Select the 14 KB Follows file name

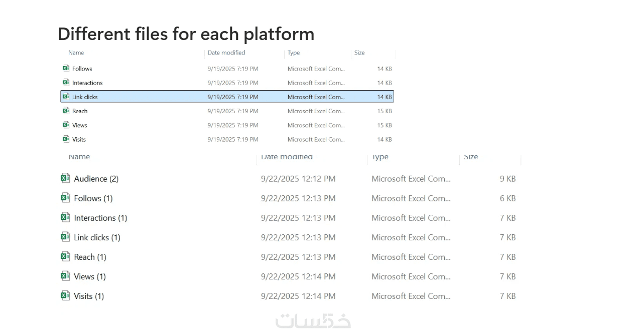click(x=82, y=69)
